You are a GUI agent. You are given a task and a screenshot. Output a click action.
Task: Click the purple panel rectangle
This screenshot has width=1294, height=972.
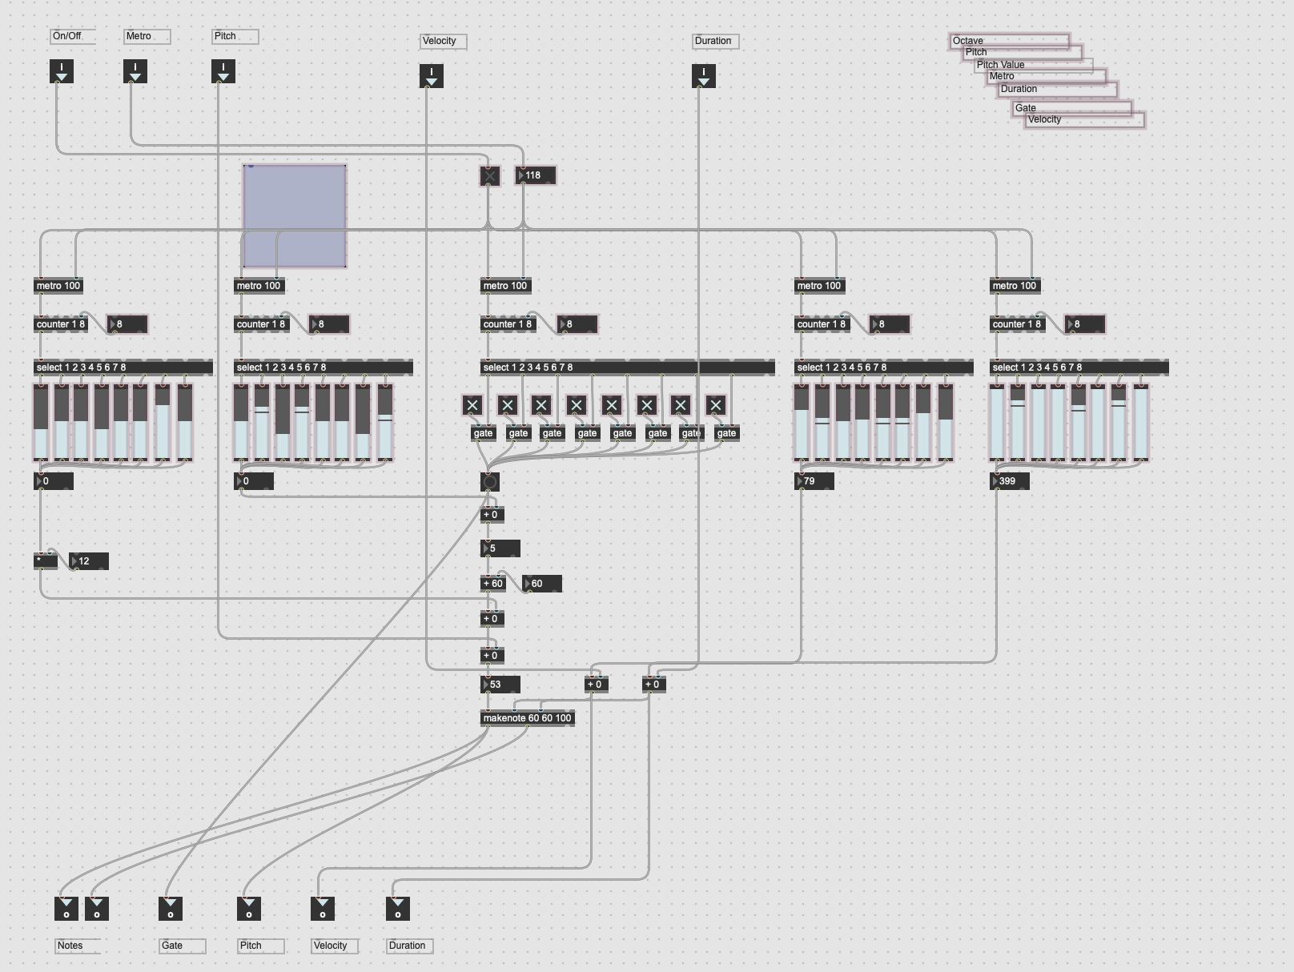click(x=295, y=216)
